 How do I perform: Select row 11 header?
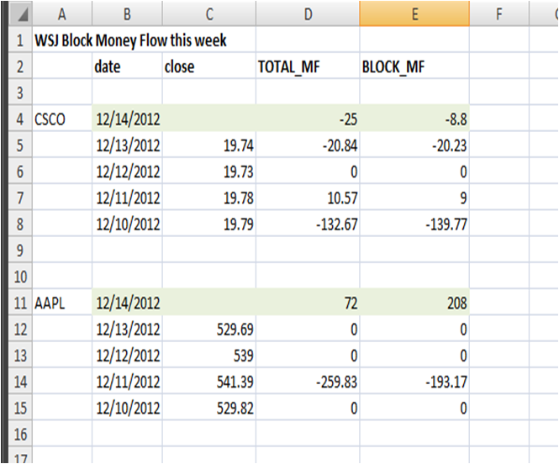click(20, 303)
